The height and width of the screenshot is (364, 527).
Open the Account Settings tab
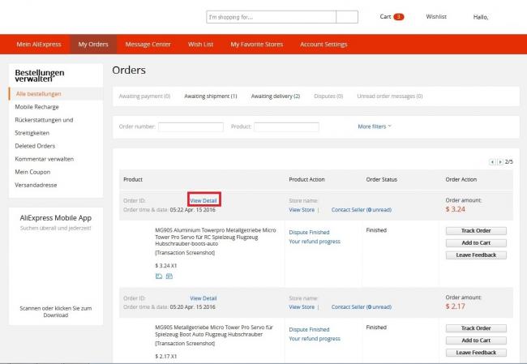click(323, 44)
